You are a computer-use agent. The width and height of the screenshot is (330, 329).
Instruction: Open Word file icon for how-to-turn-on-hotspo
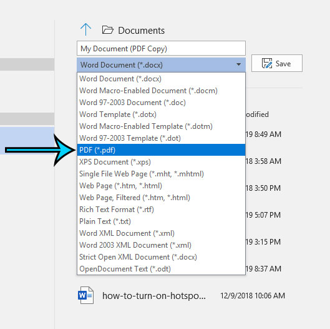coord(85,295)
